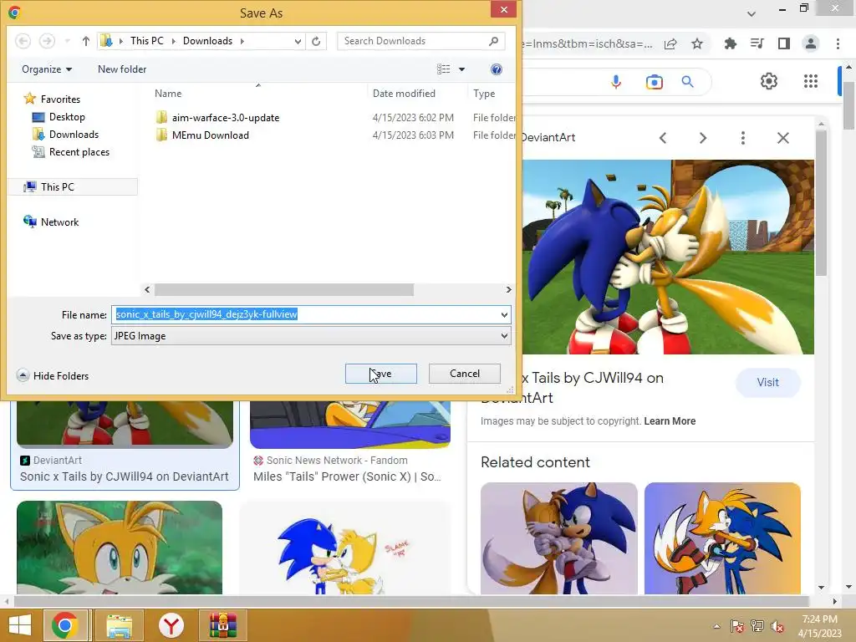Open the Save as type dropdown

[x=311, y=336]
